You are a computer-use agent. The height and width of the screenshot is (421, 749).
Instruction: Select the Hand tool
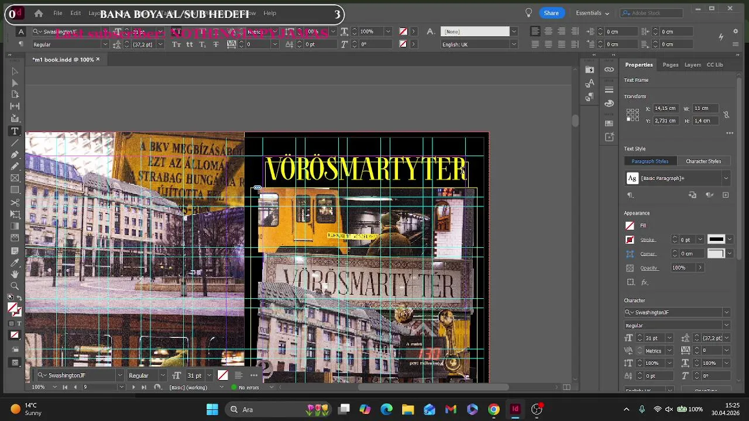15,274
